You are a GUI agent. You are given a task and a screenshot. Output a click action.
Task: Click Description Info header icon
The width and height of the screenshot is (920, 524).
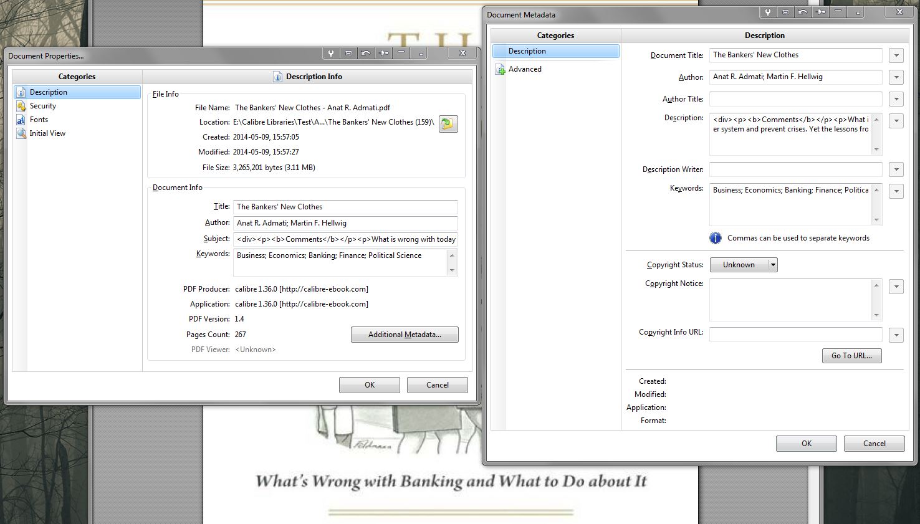point(278,77)
